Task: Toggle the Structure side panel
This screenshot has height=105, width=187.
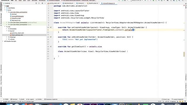Action: (1, 69)
